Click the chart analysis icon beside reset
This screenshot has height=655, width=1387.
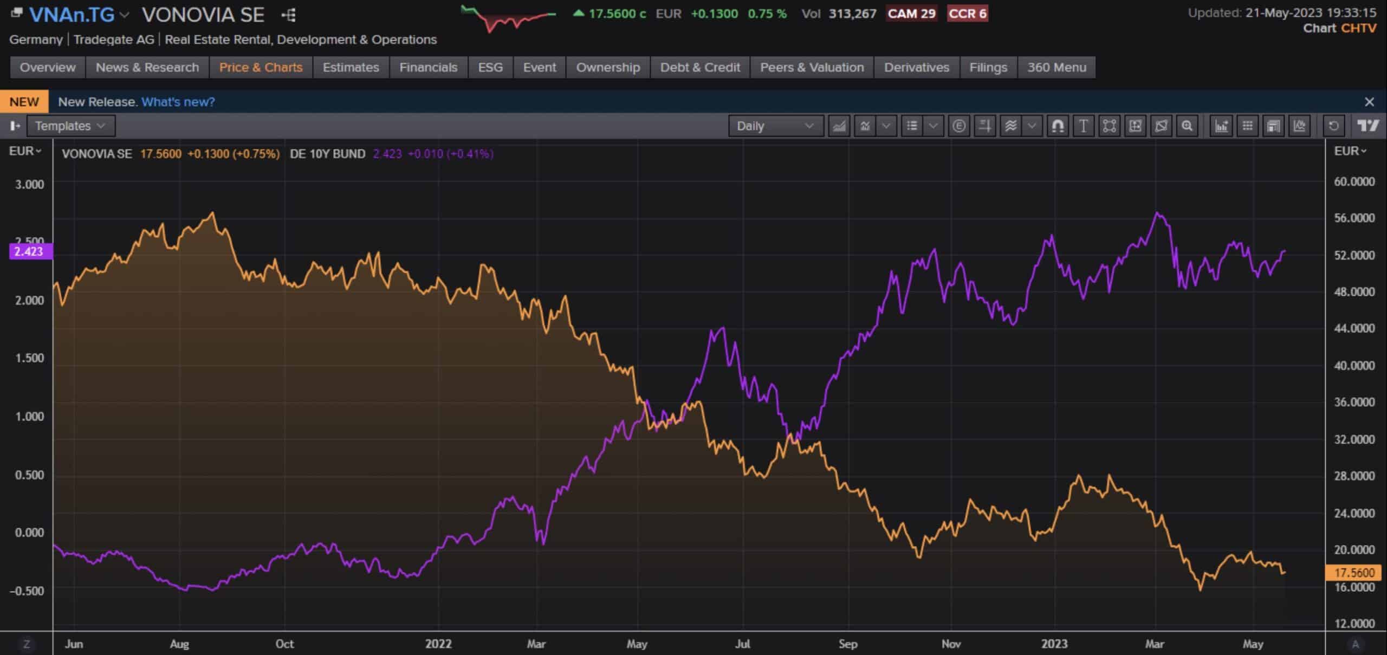click(1300, 126)
